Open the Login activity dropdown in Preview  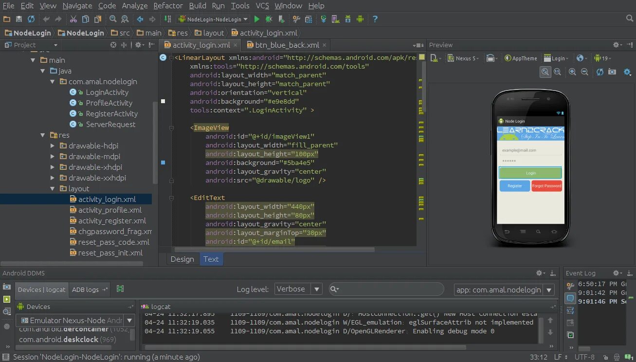pos(557,58)
